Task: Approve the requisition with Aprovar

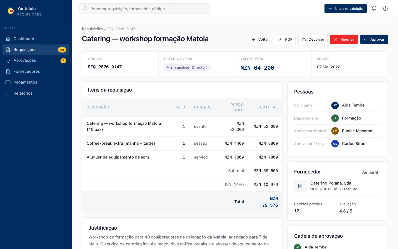Action: pyautogui.click(x=374, y=39)
